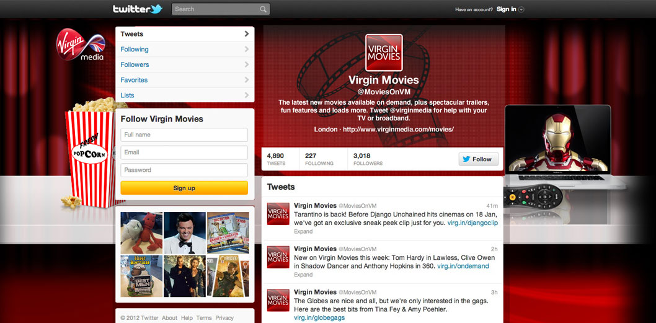Click Virgin Movies name in Tarantino tweet
This screenshot has width=656, height=323.
click(315, 205)
